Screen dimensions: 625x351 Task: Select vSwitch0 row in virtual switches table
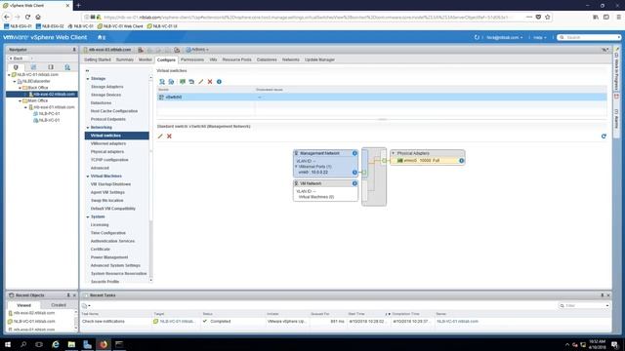point(382,97)
